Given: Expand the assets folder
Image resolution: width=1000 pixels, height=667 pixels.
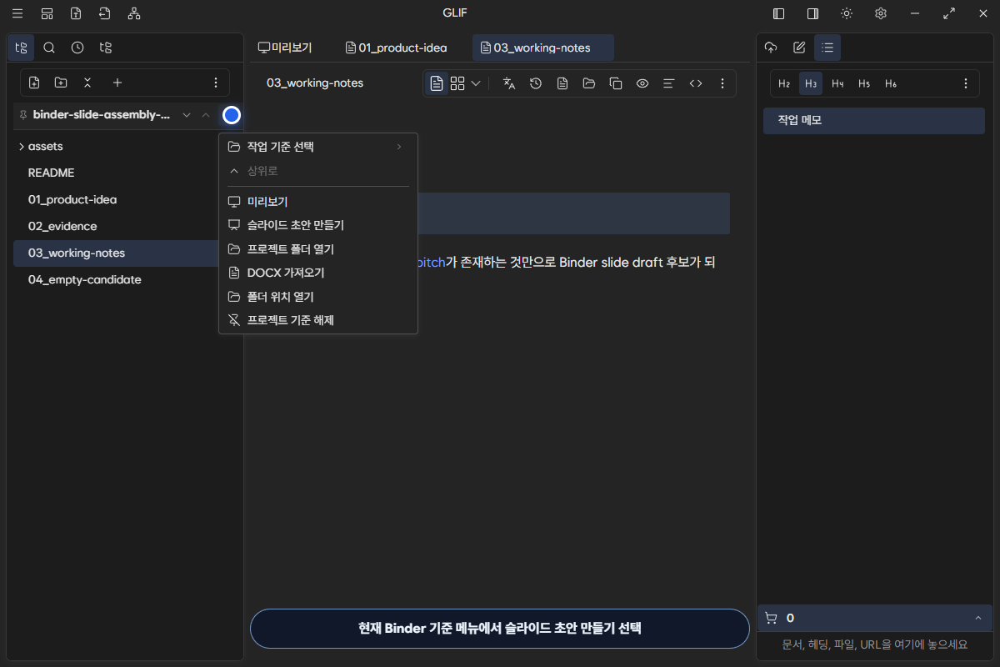Looking at the screenshot, I should point(22,147).
